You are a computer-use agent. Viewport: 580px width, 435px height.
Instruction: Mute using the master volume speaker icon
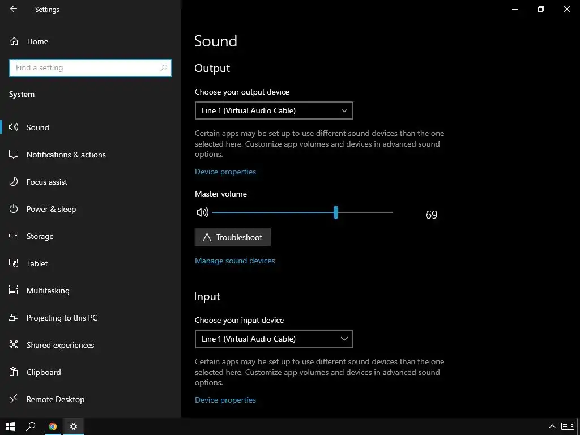[202, 212]
